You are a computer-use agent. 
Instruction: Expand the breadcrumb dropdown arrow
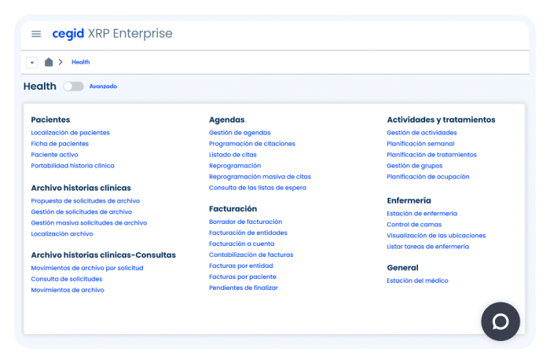pyautogui.click(x=31, y=62)
